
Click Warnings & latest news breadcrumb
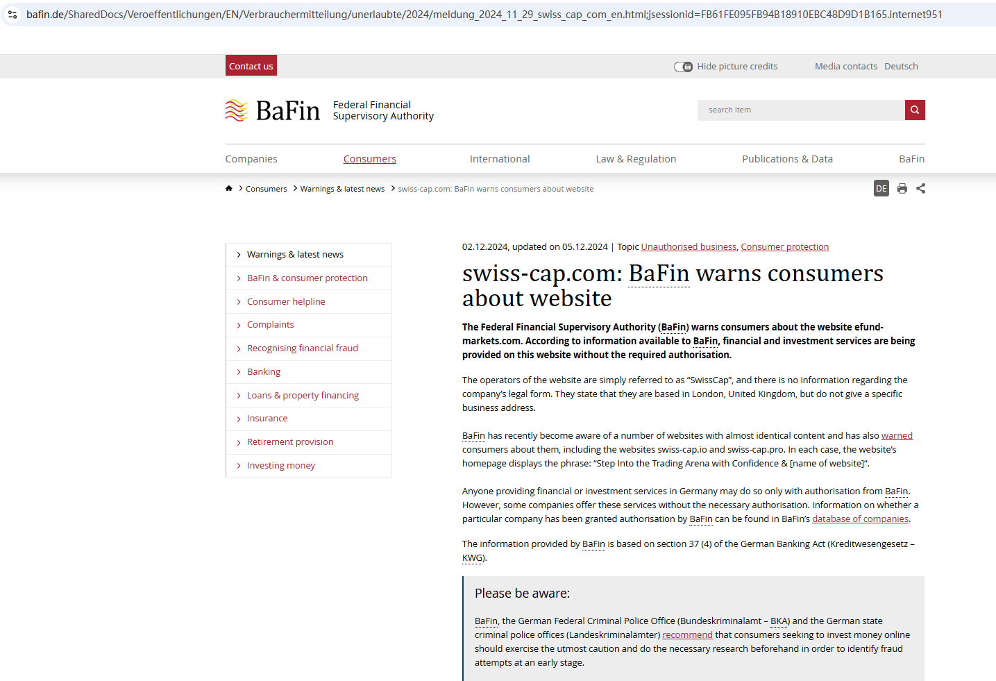point(342,189)
